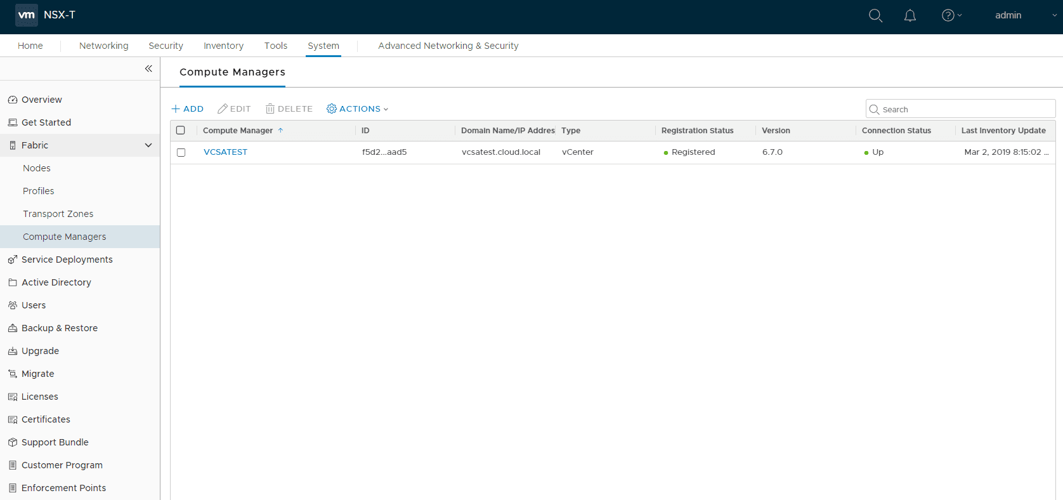The image size is (1063, 500).
Task: Sort by Compute Manager column arrow
Action: (x=280, y=130)
